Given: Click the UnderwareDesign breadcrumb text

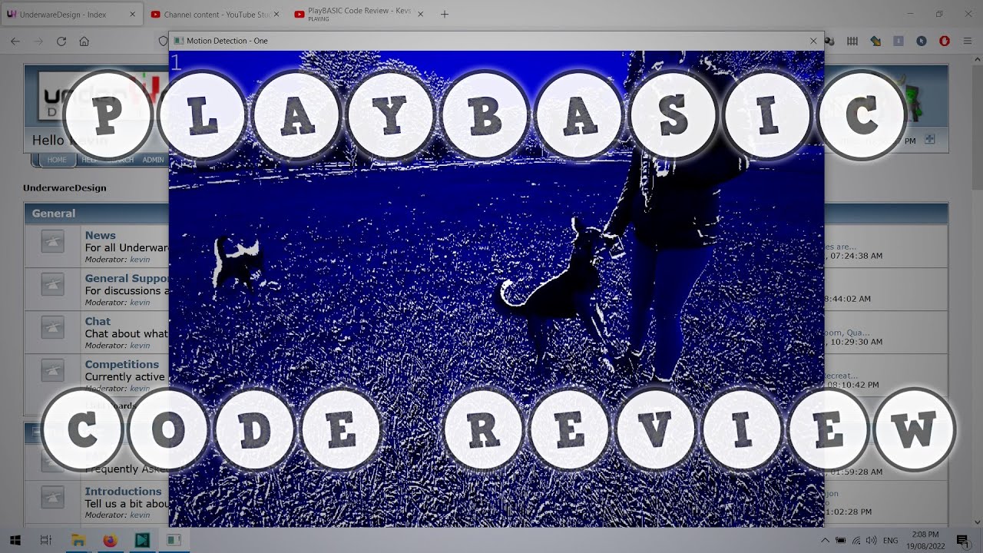Looking at the screenshot, I should tap(65, 187).
